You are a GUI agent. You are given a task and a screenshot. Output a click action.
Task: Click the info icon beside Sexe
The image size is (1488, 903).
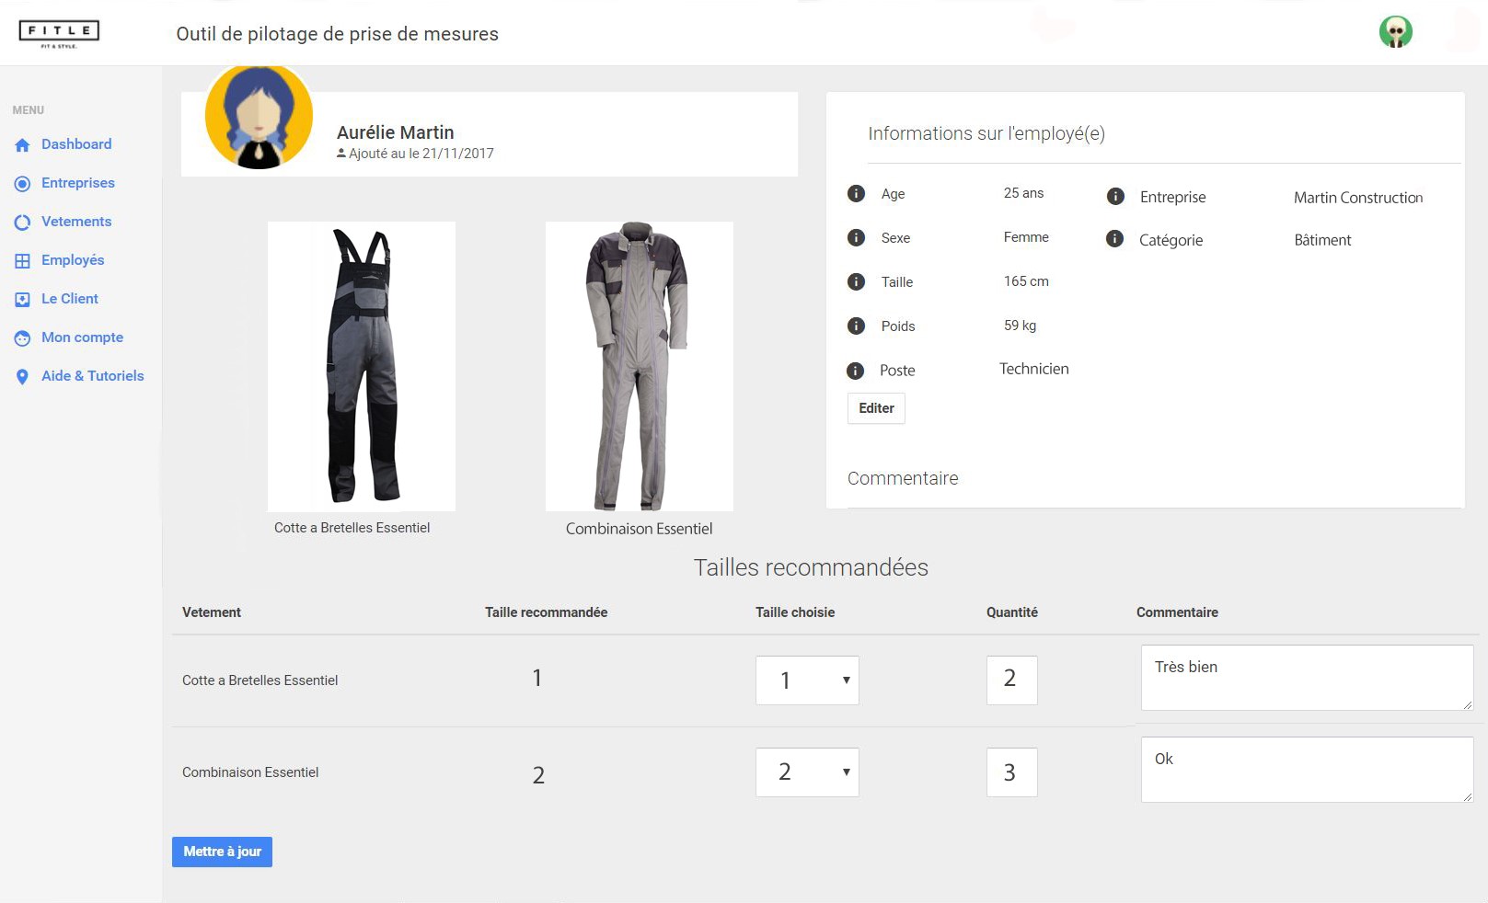856,238
